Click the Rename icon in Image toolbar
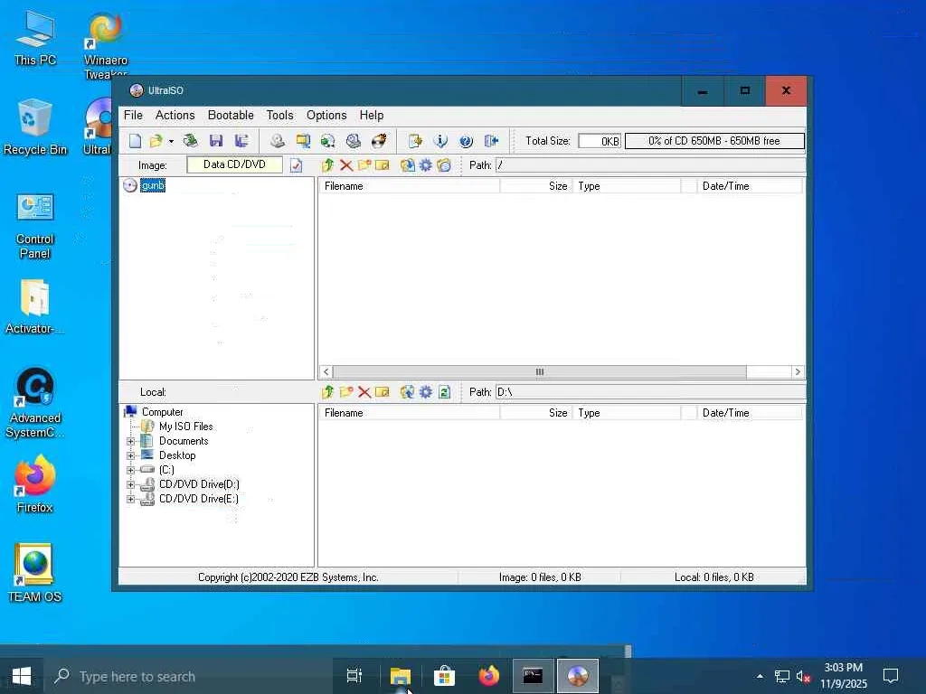Screen dimensions: 926x694 [x=383, y=165]
